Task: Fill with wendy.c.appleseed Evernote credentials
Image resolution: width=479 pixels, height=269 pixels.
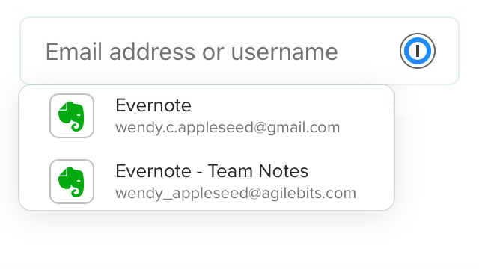Action: coord(207,116)
